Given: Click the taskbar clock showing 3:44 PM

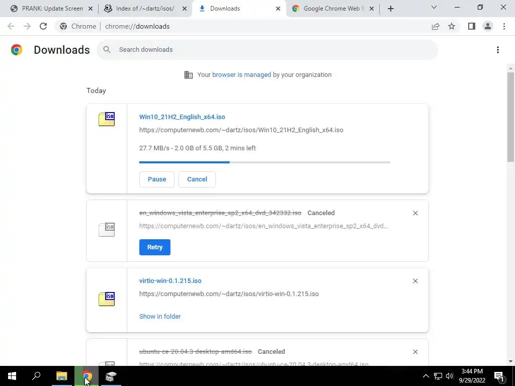Looking at the screenshot, I should (472, 376).
